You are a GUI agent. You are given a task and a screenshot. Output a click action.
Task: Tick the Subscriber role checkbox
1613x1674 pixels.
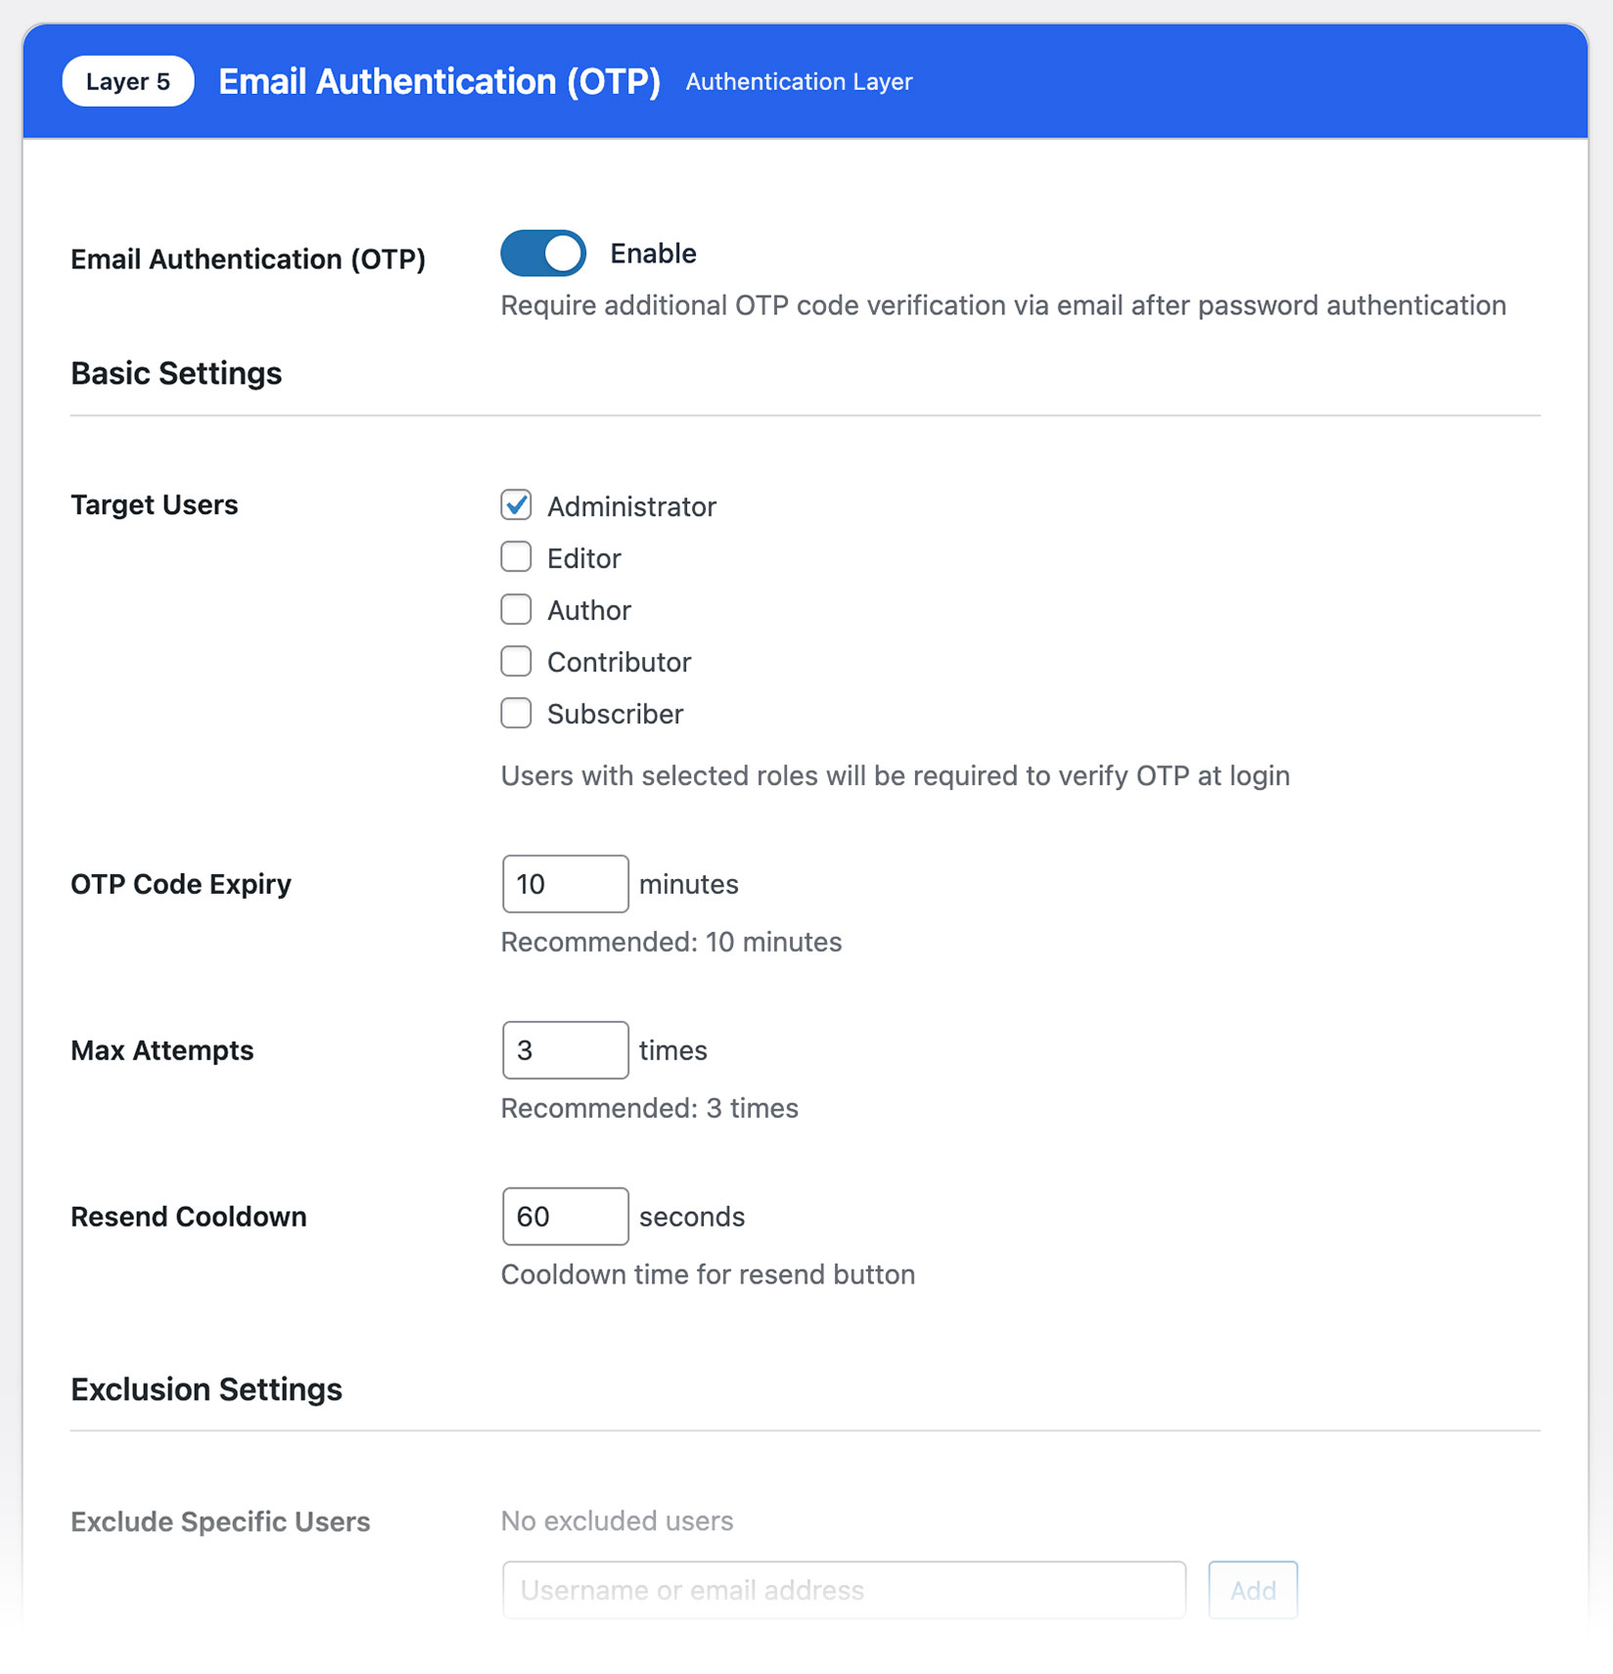[x=516, y=713]
